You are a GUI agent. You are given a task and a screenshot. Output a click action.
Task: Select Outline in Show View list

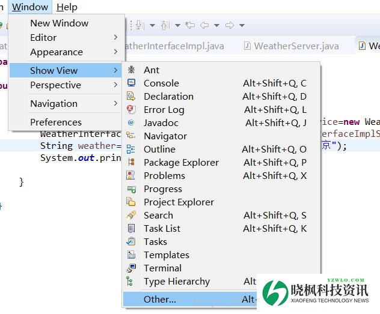pos(159,149)
